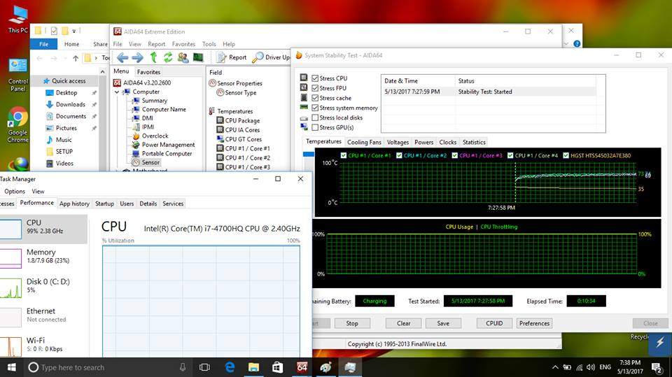This screenshot has height=377, width=672.
Task: Click the AIDA64 forward navigation arrow
Action: click(138, 57)
